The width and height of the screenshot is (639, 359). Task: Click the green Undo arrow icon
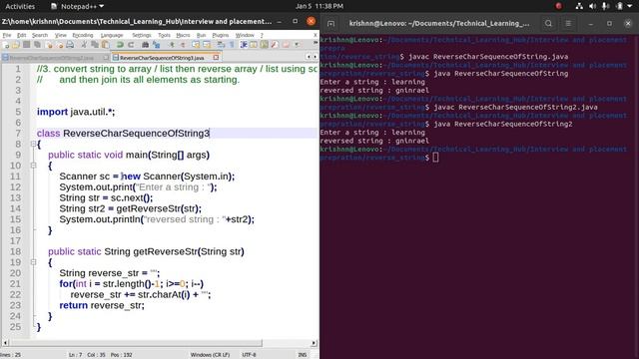tap(120, 44)
